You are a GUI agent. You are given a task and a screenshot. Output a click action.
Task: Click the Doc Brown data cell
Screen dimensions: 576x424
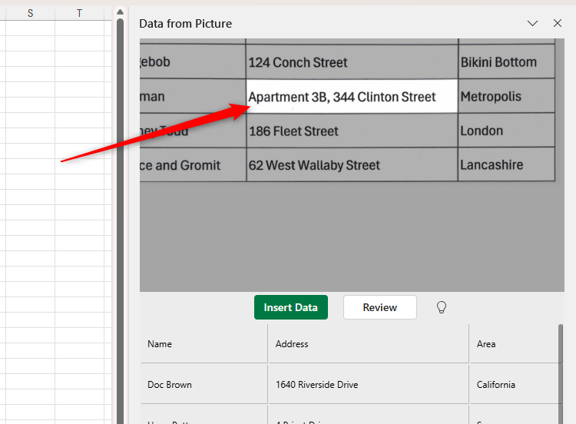[x=204, y=384]
